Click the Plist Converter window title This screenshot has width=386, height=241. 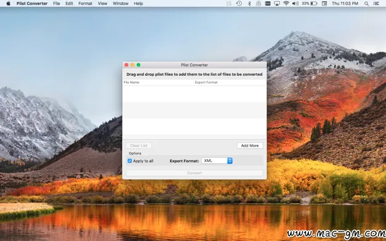coord(194,65)
